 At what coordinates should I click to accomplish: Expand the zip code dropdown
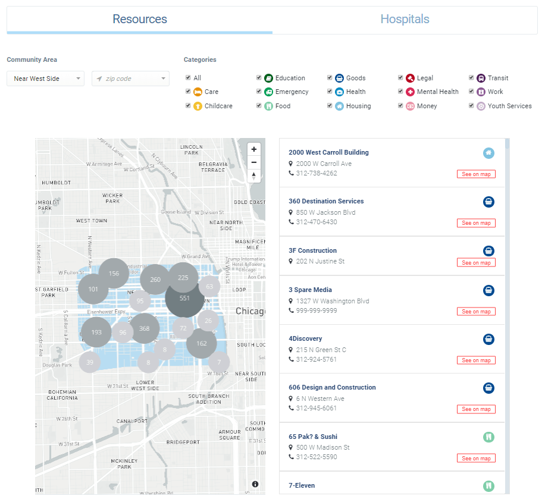click(130, 79)
